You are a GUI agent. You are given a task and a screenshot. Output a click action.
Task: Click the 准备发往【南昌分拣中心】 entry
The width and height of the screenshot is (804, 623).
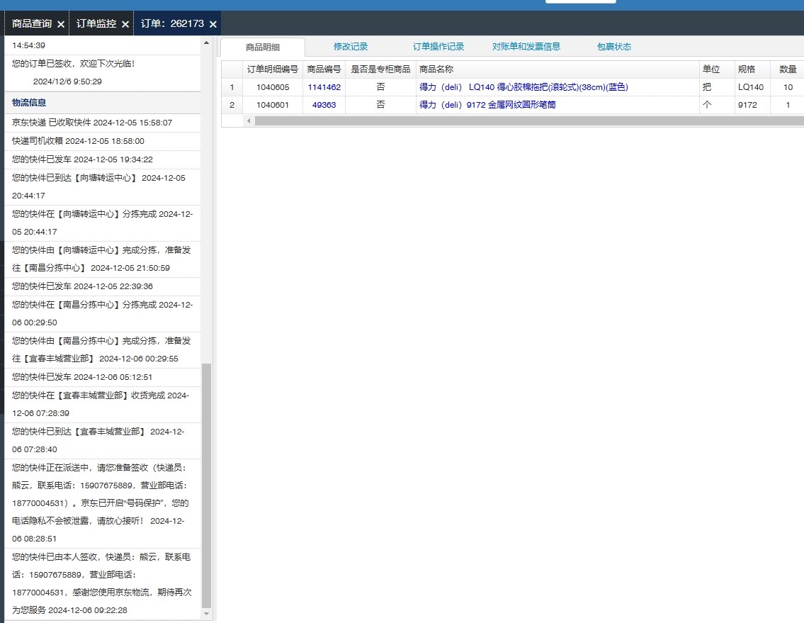103,259
